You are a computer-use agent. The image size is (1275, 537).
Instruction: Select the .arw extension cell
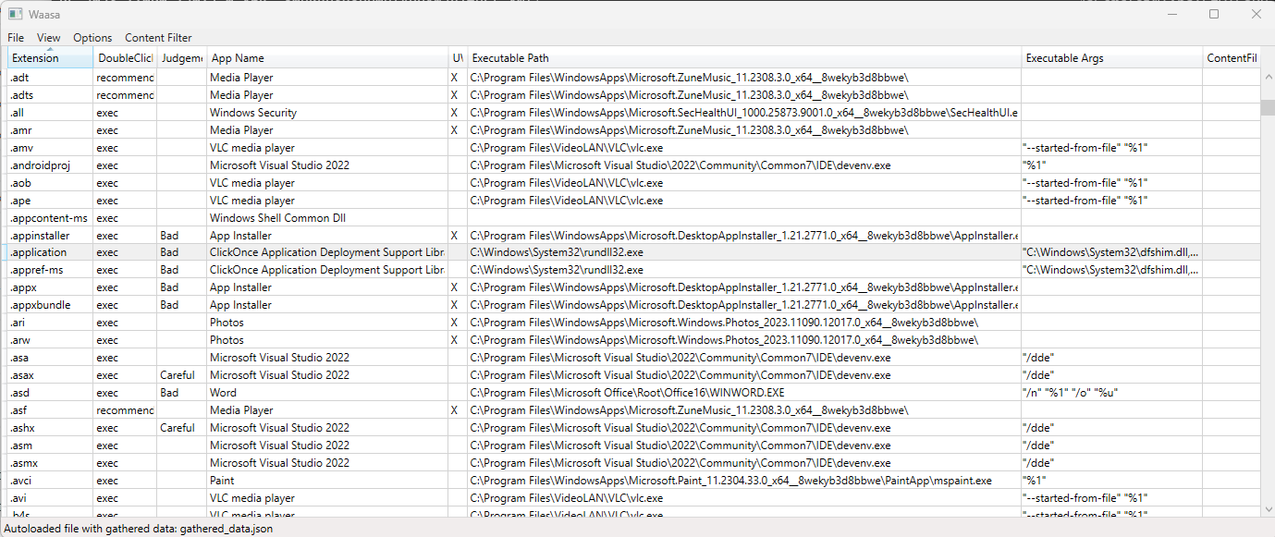50,340
